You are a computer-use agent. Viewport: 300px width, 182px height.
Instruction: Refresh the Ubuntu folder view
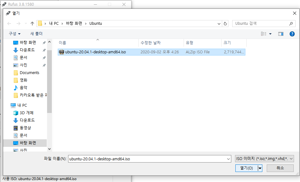pyautogui.click(x=225, y=24)
